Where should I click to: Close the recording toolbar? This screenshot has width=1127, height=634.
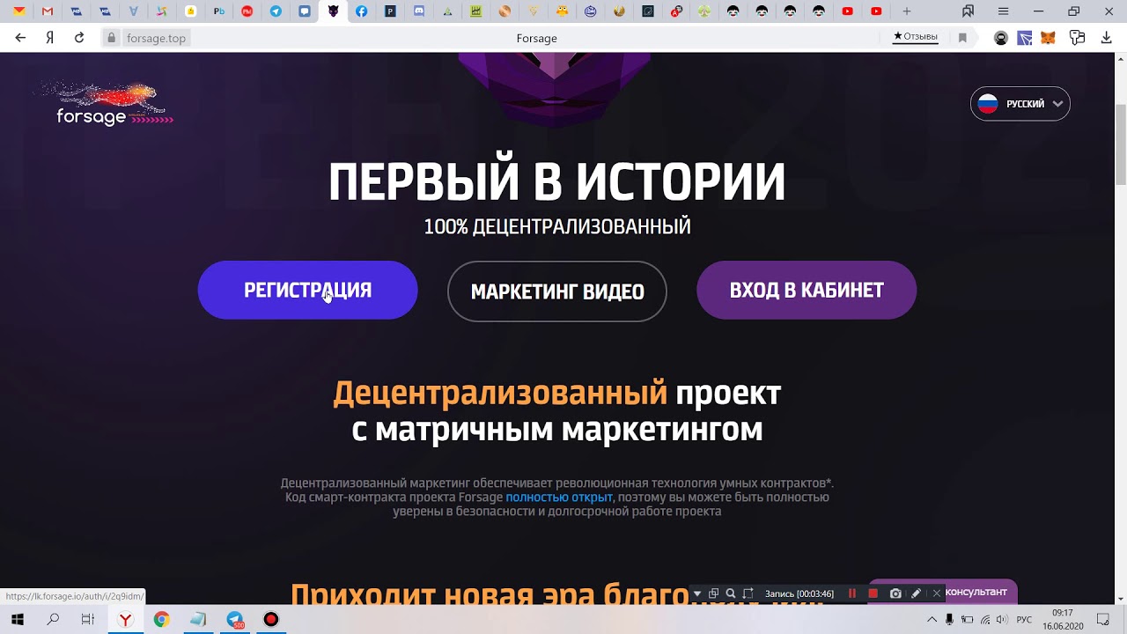pos(937,593)
